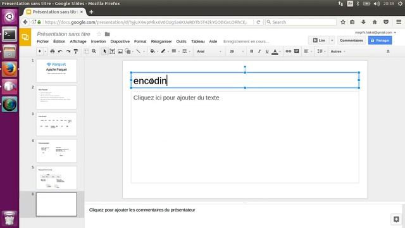The width and height of the screenshot is (405, 228).
Task: Open the dropdown next to Lire
Action: pos(332,41)
